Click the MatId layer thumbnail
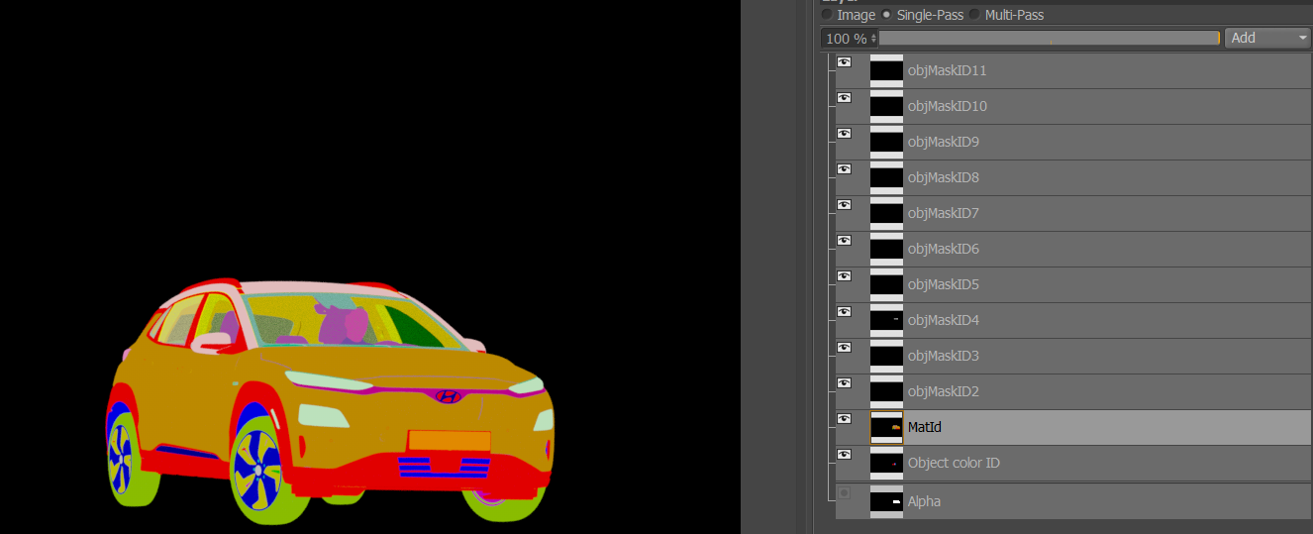 [x=887, y=427]
